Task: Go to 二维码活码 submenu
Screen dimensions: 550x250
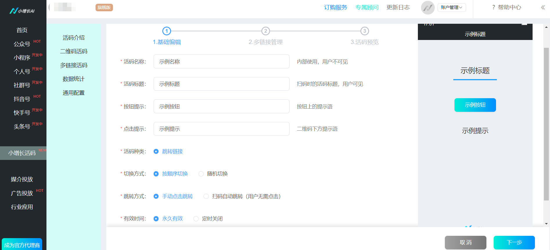Action: (x=74, y=51)
